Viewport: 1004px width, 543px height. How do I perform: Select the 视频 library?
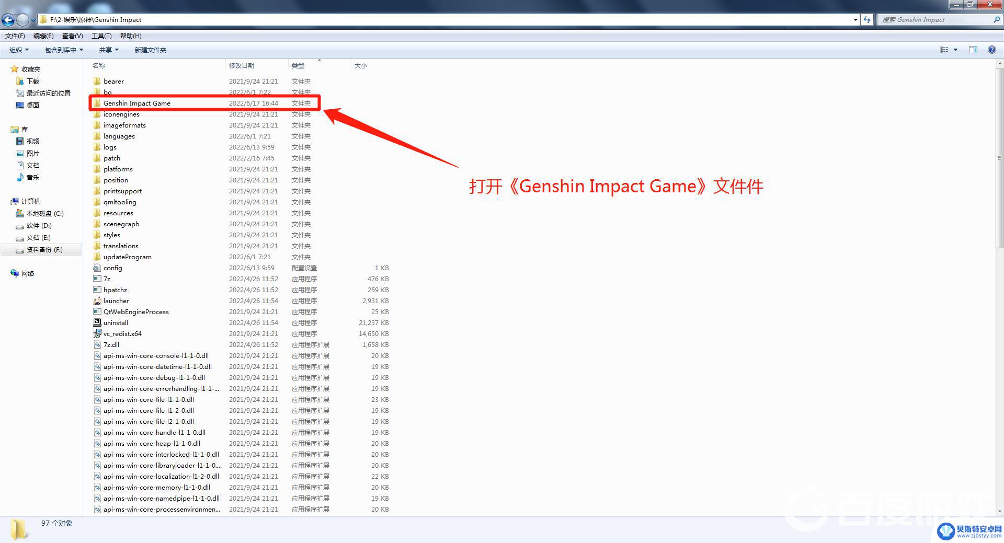pos(28,142)
